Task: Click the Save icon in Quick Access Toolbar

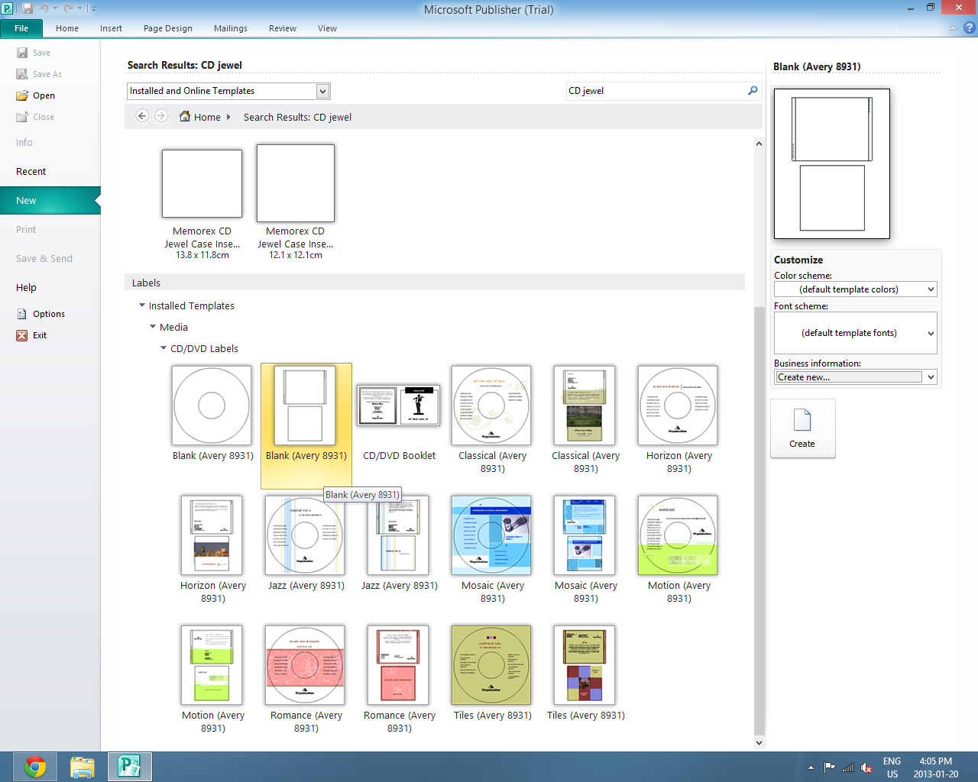Action: (x=29, y=7)
